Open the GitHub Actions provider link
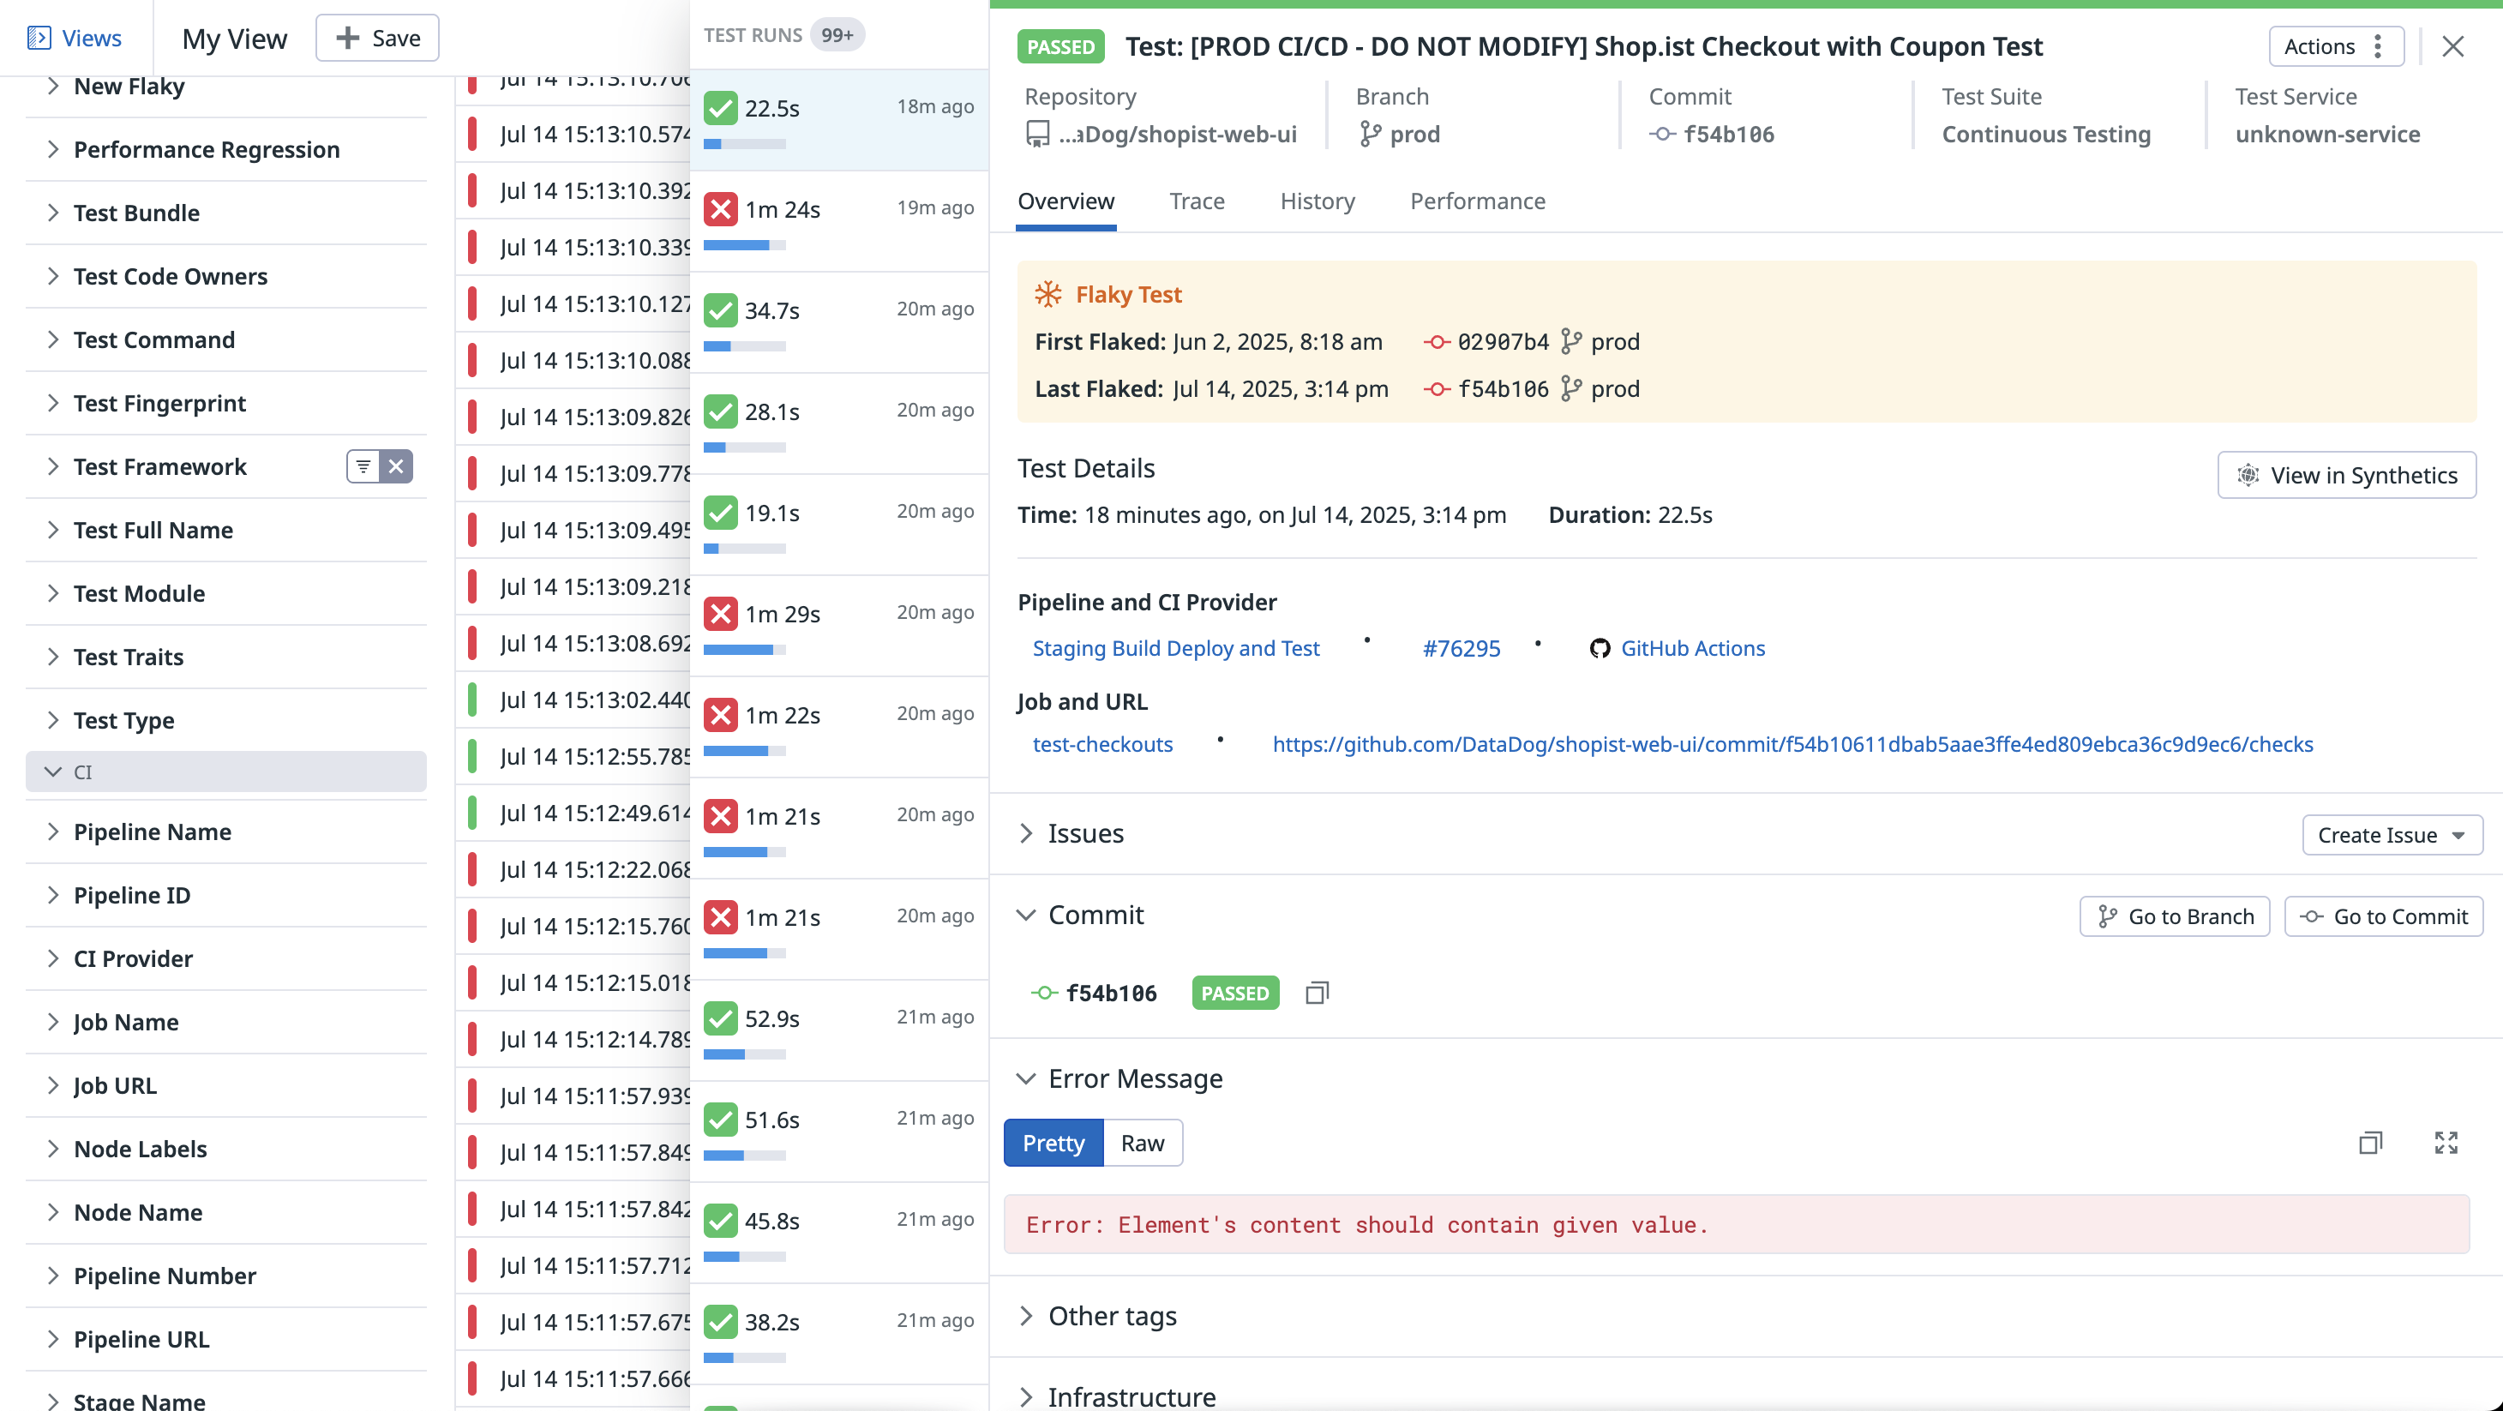 coord(1691,648)
